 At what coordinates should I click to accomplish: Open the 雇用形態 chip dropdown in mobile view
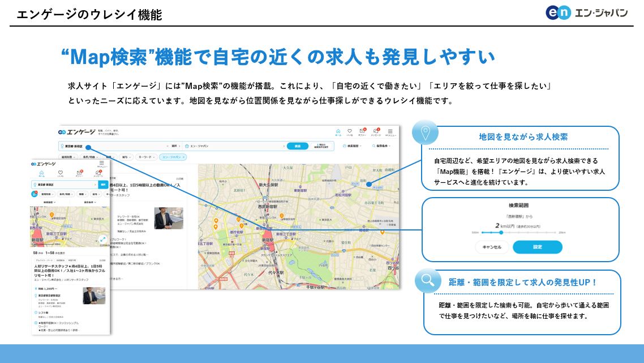tap(47, 194)
